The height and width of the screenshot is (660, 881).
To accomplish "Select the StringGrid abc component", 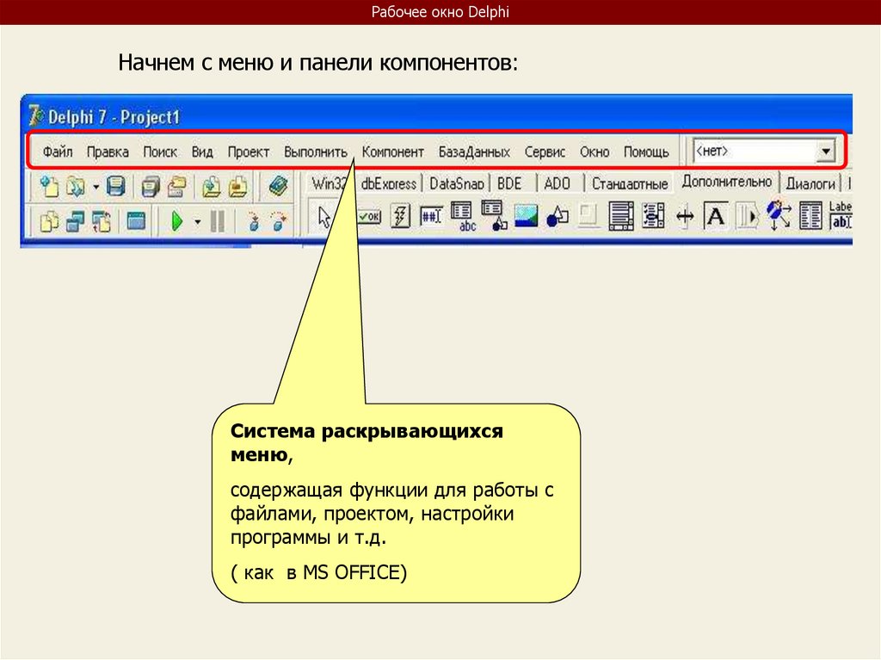I will coord(462,217).
